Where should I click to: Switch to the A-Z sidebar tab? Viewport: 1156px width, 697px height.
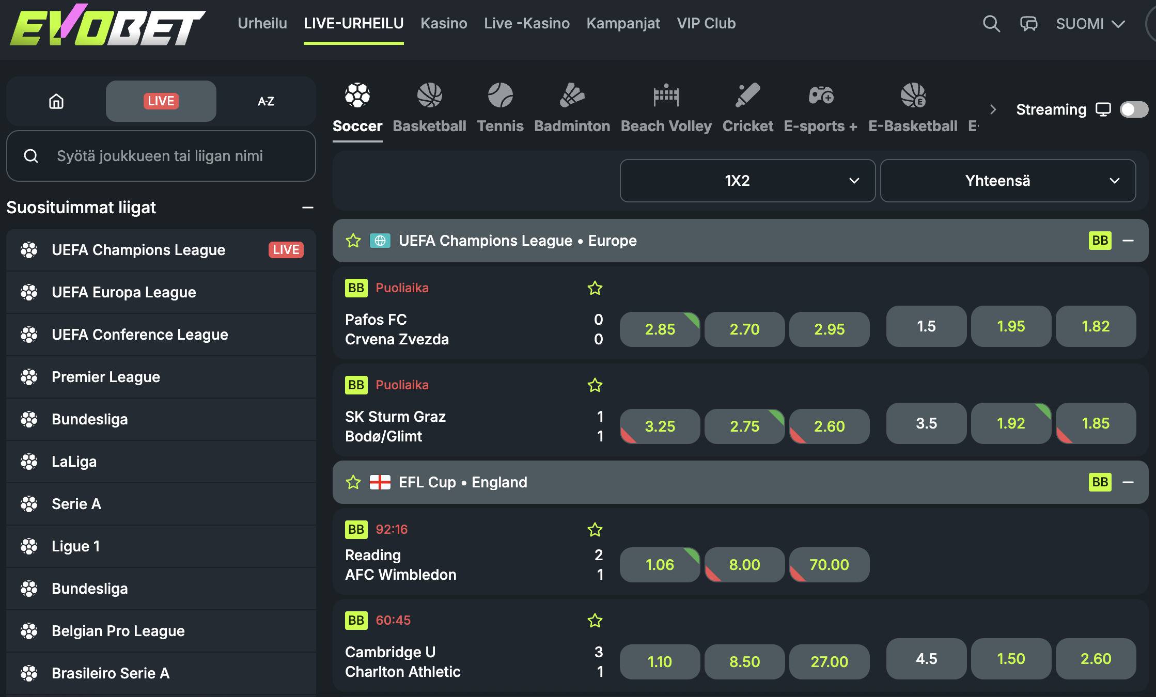tap(266, 101)
